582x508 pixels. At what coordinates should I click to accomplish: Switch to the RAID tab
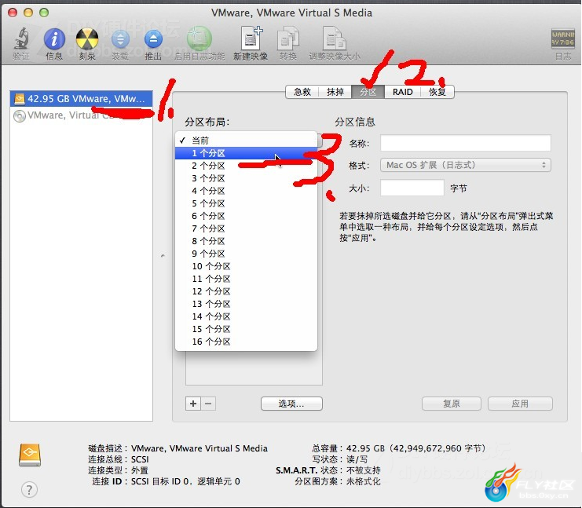(x=403, y=92)
